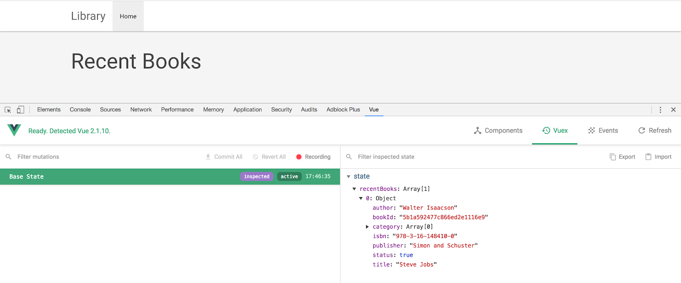Screen dimensions: 681x283
Task: Collapse the 0: Object entry
Action: (361, 198)
